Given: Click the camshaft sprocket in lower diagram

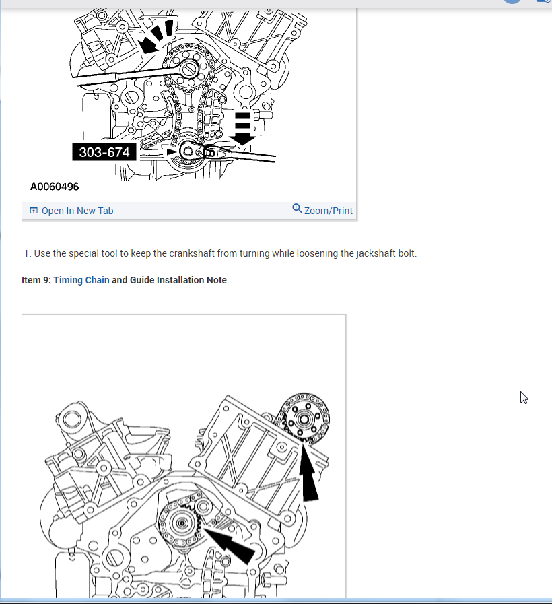Looking at the screenshot, I should click(304, 419).
